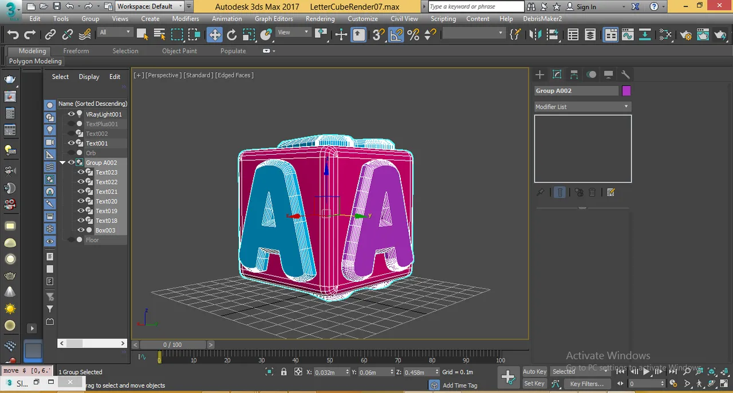Switch to the Freeform ribbon tab
The width and height of the screenshot is (733, 393).
(76, 51)
